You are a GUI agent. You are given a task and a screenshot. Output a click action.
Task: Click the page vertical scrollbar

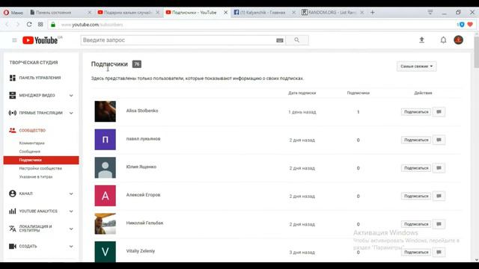tap(476, 52)
